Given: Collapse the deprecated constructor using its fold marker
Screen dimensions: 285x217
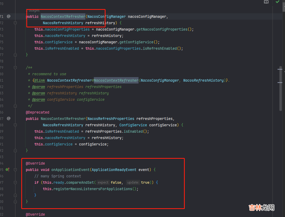Looking at the screenshot, I should click(x=15, y=125).
